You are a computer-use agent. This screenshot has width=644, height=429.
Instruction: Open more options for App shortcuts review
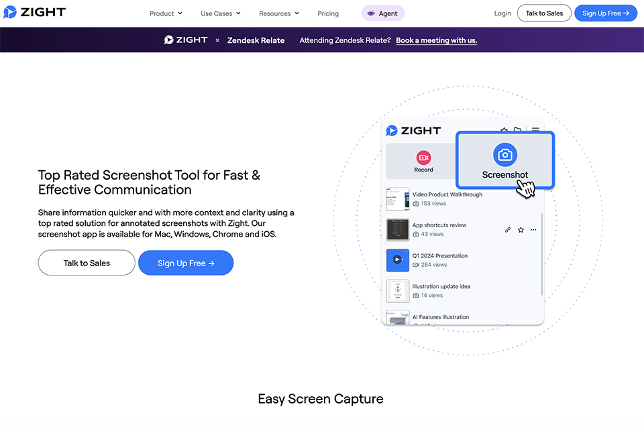coord(533,230)
